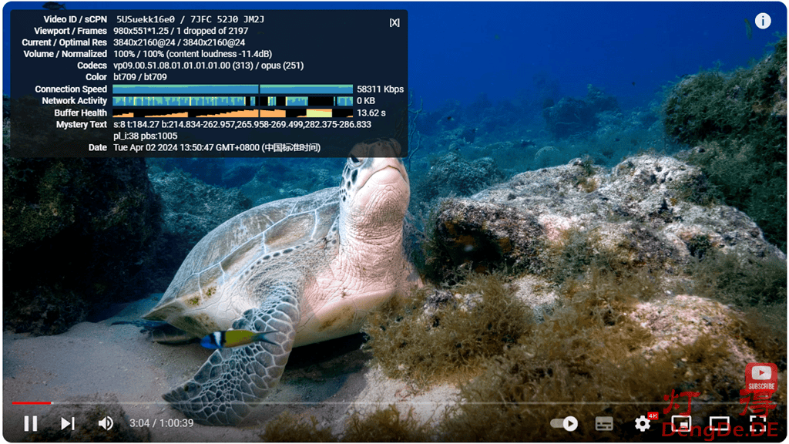Click the Subscribe channel watermark
The width and height of the screenshot is (789, 444).
click(x=760, y=378)
